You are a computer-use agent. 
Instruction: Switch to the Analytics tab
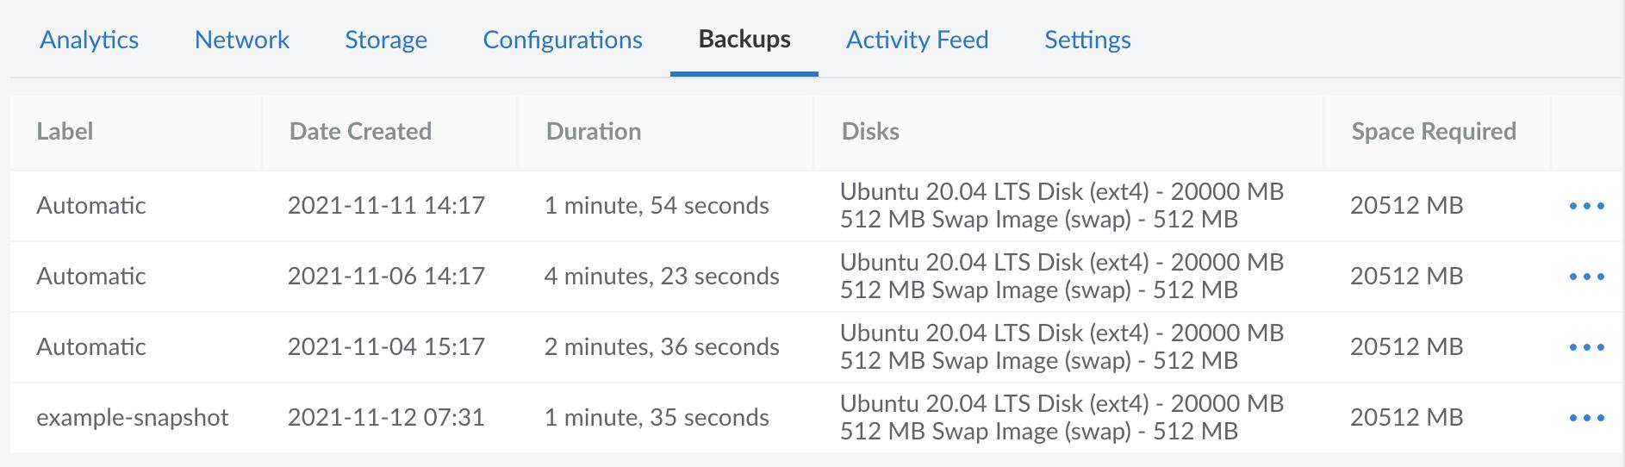[x=89, y=40]
